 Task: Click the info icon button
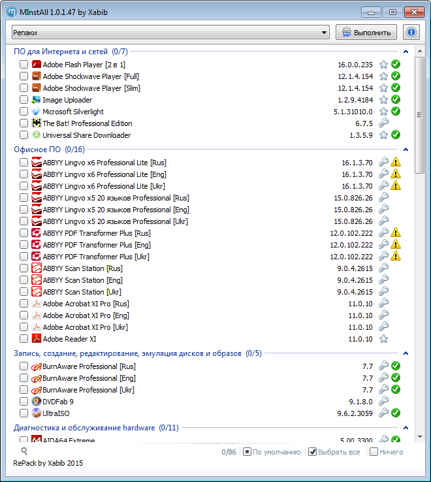[x=411, y=32]
